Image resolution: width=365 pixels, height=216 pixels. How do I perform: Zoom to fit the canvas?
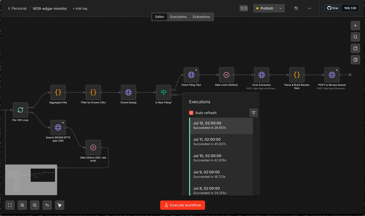tap(10, 205)
